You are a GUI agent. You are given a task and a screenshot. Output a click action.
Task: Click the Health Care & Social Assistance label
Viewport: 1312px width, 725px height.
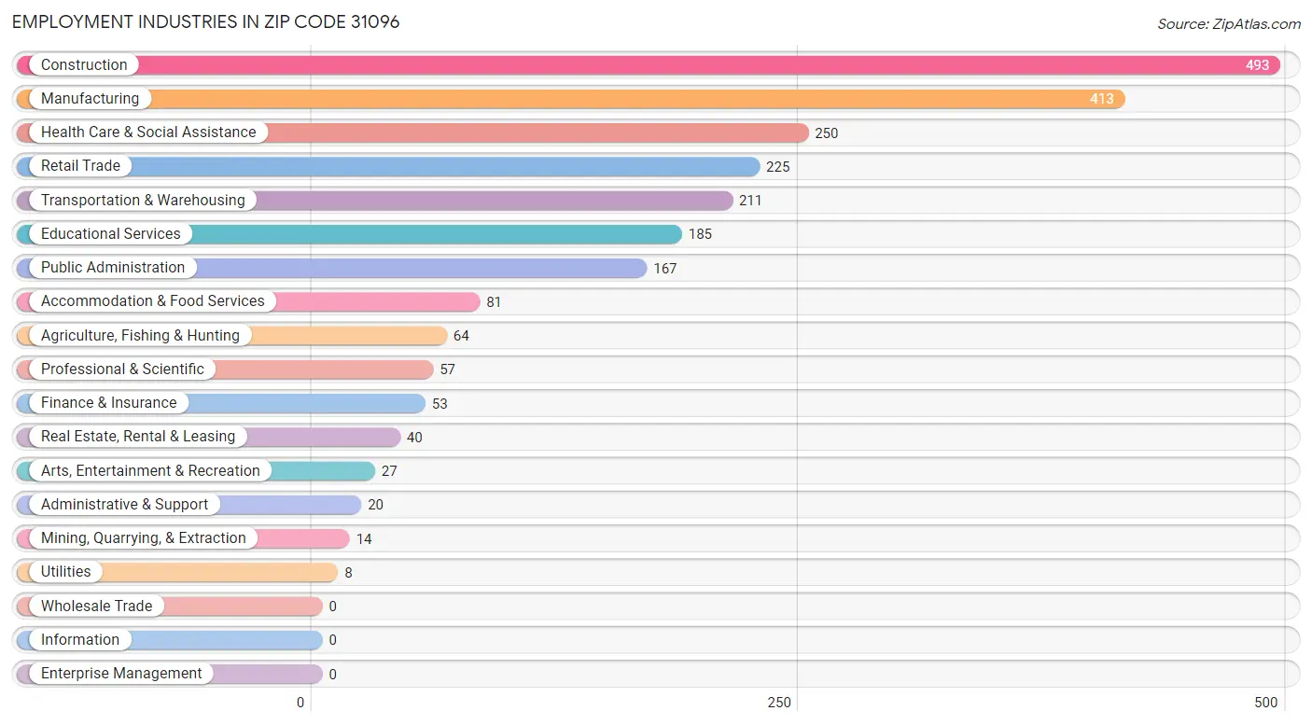[x=148, y=132]
